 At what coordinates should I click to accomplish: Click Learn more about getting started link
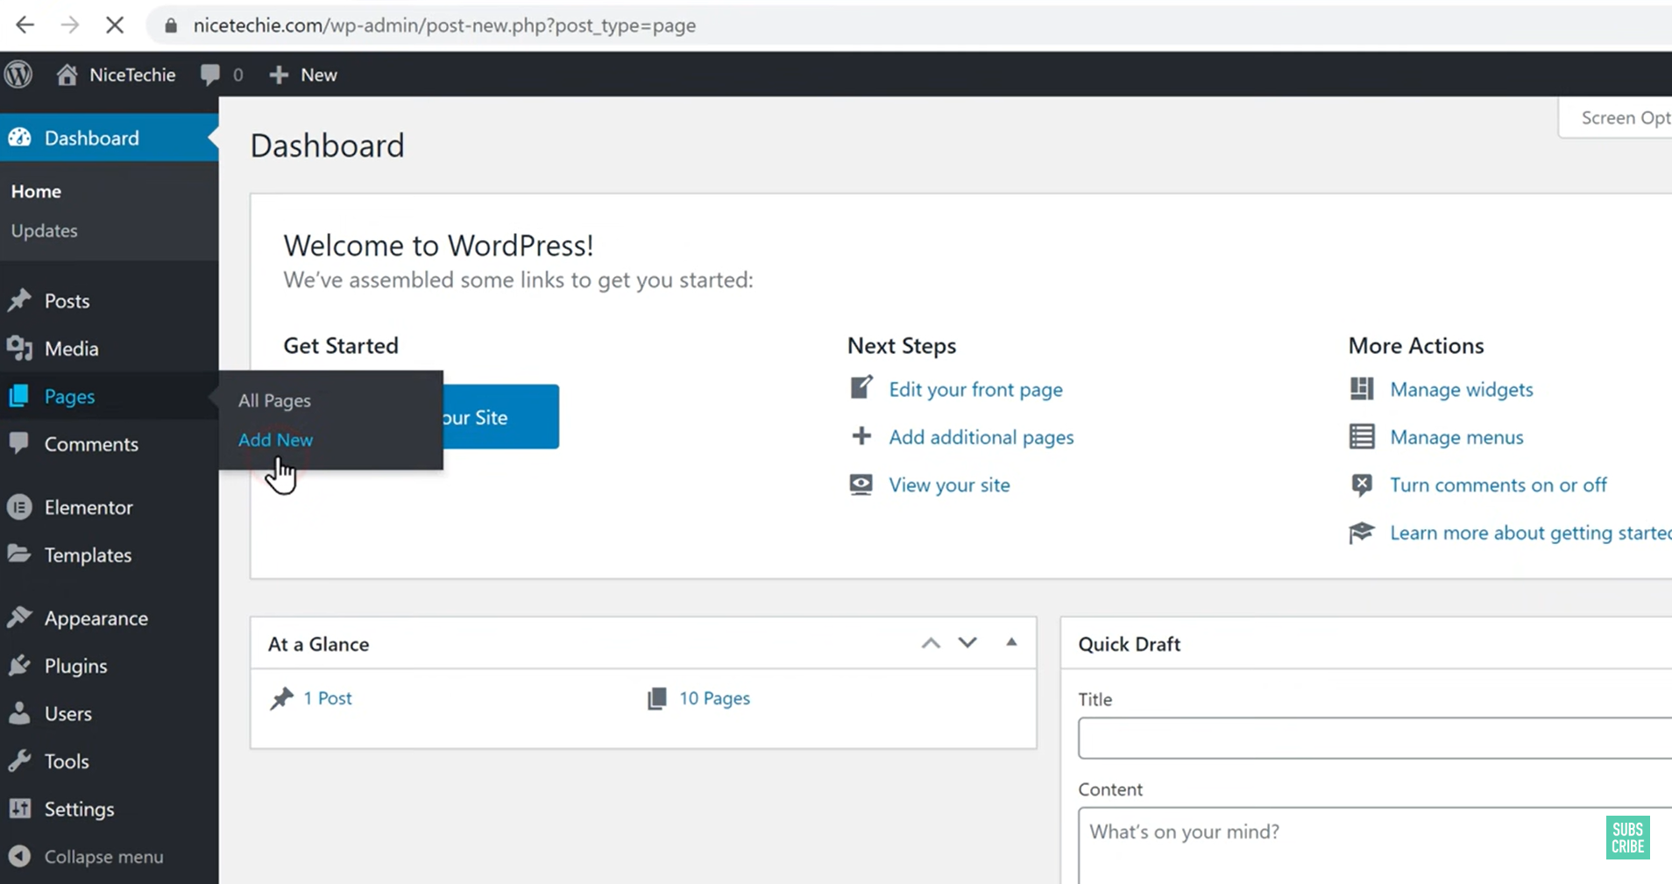click(1530, 533)
